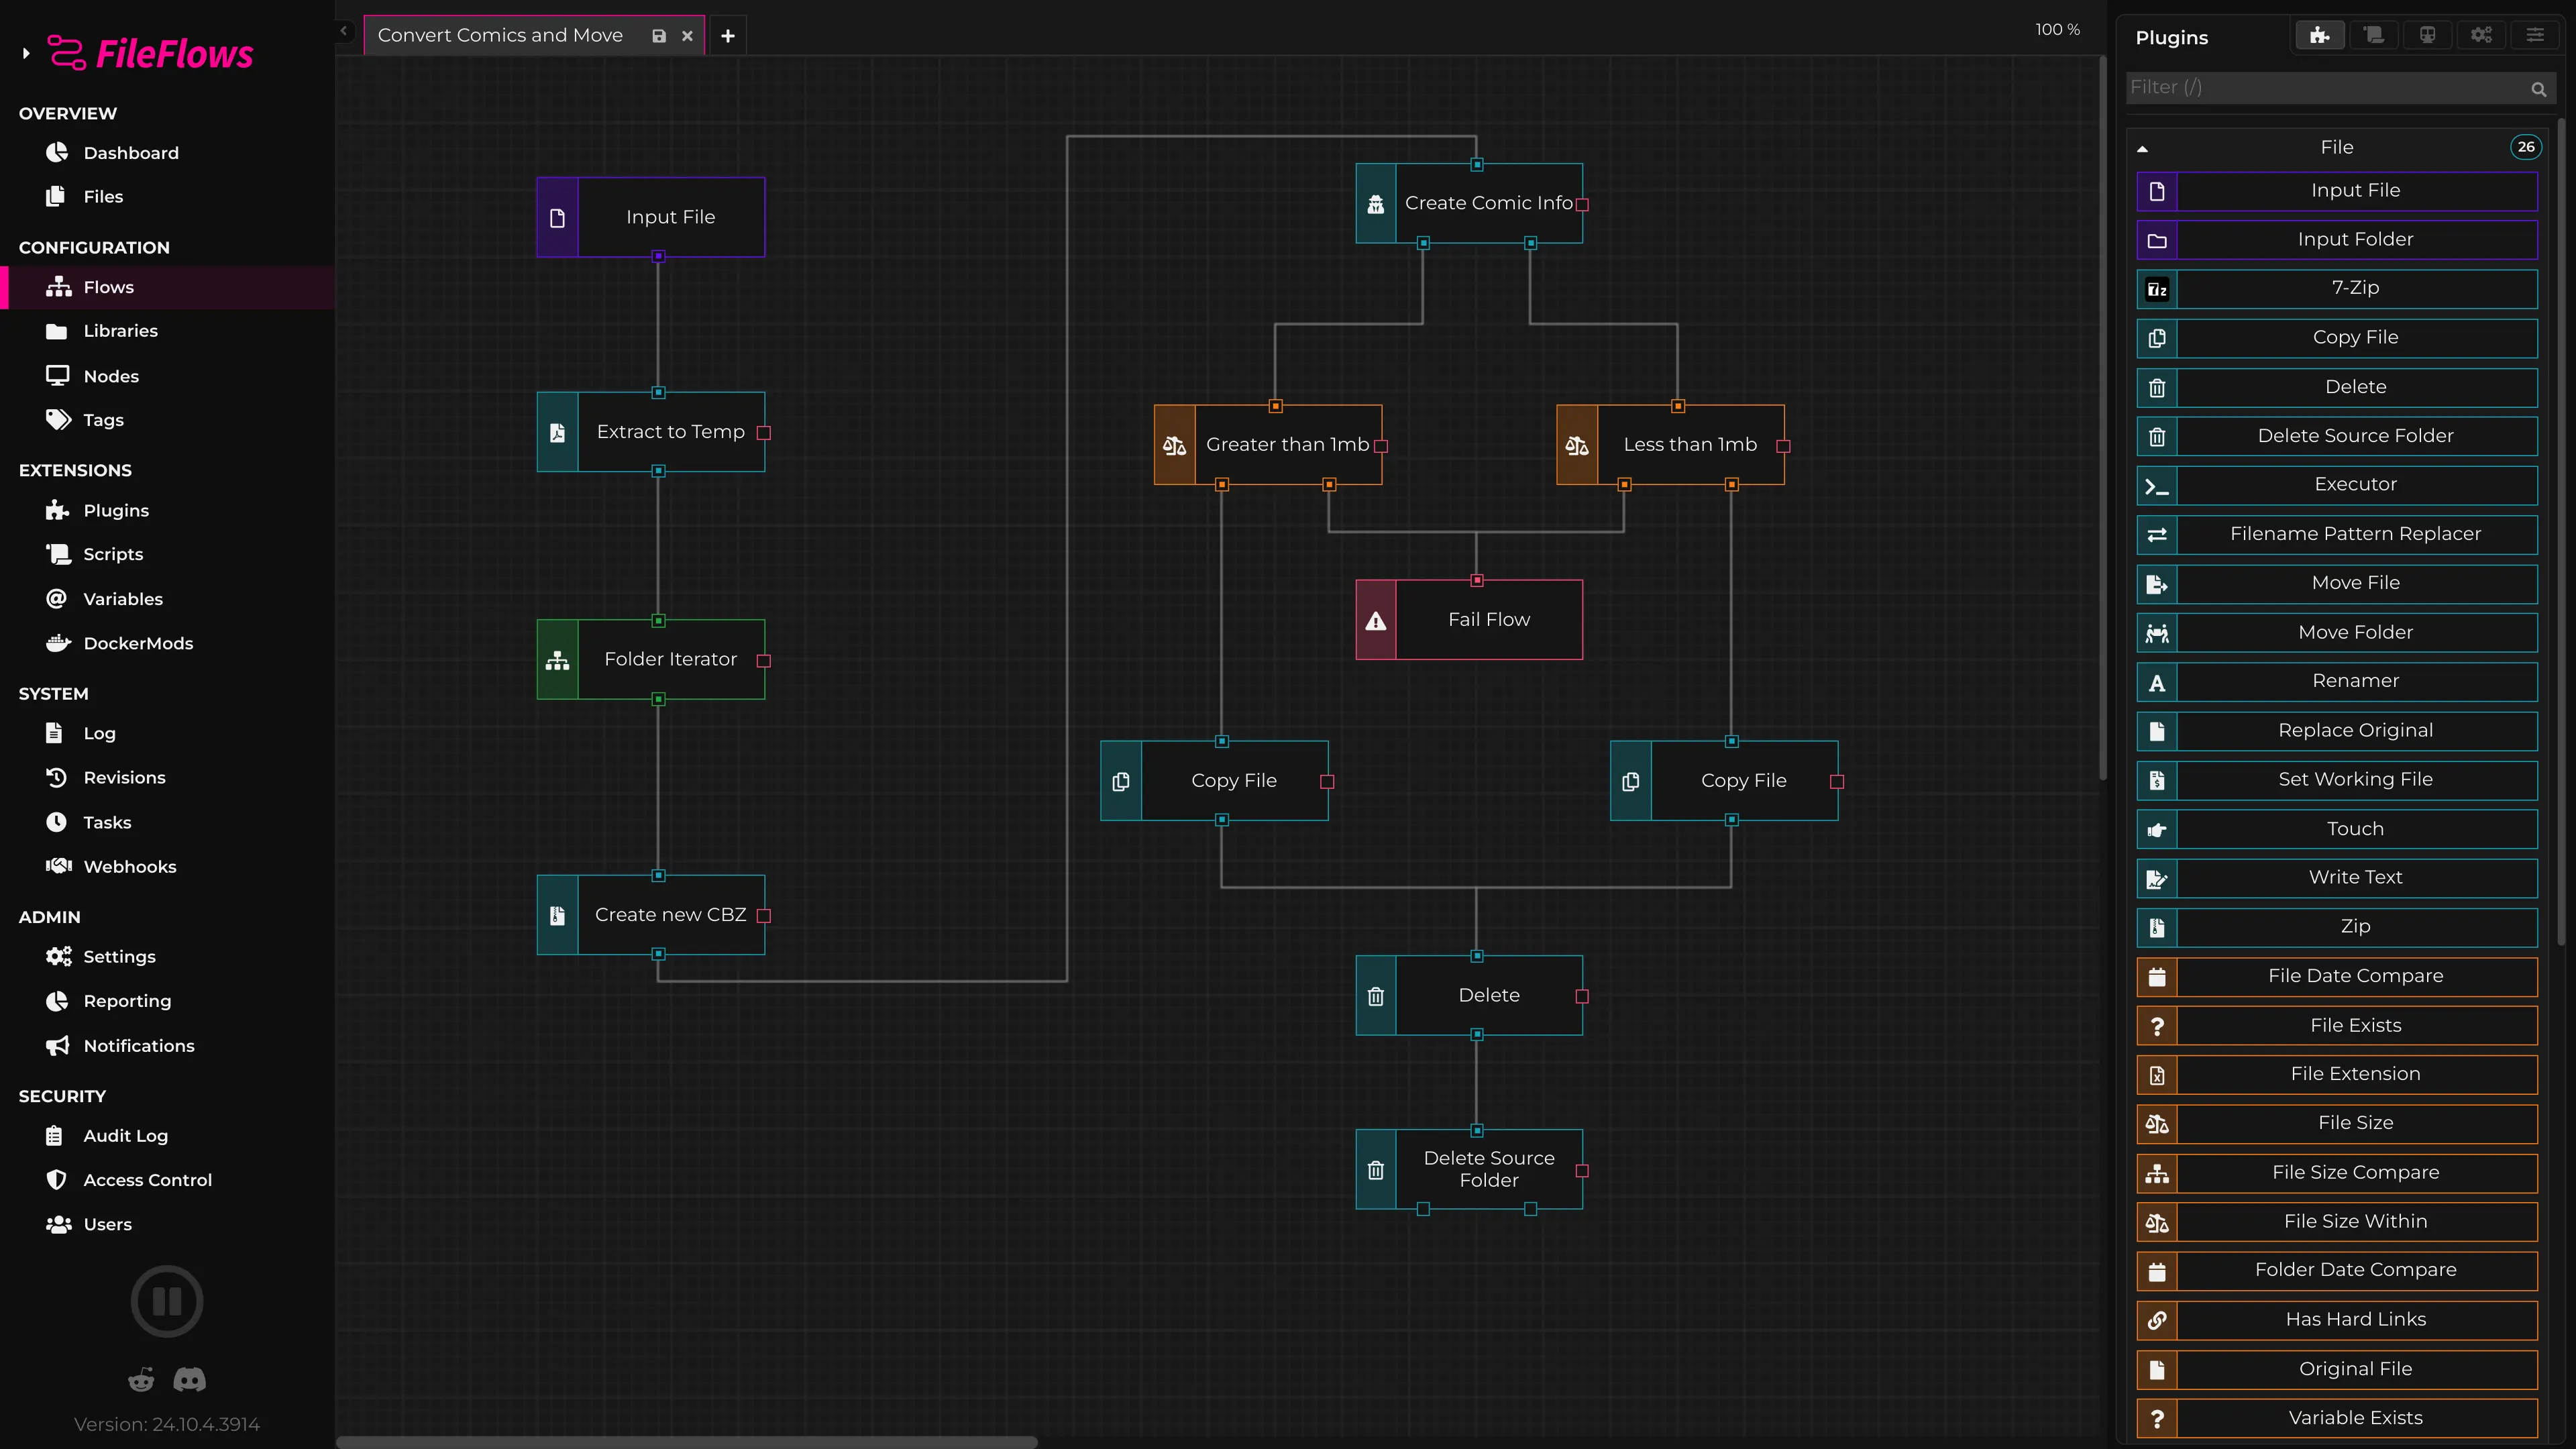Click trash icon on Delete Source Folder node

1376,1170
